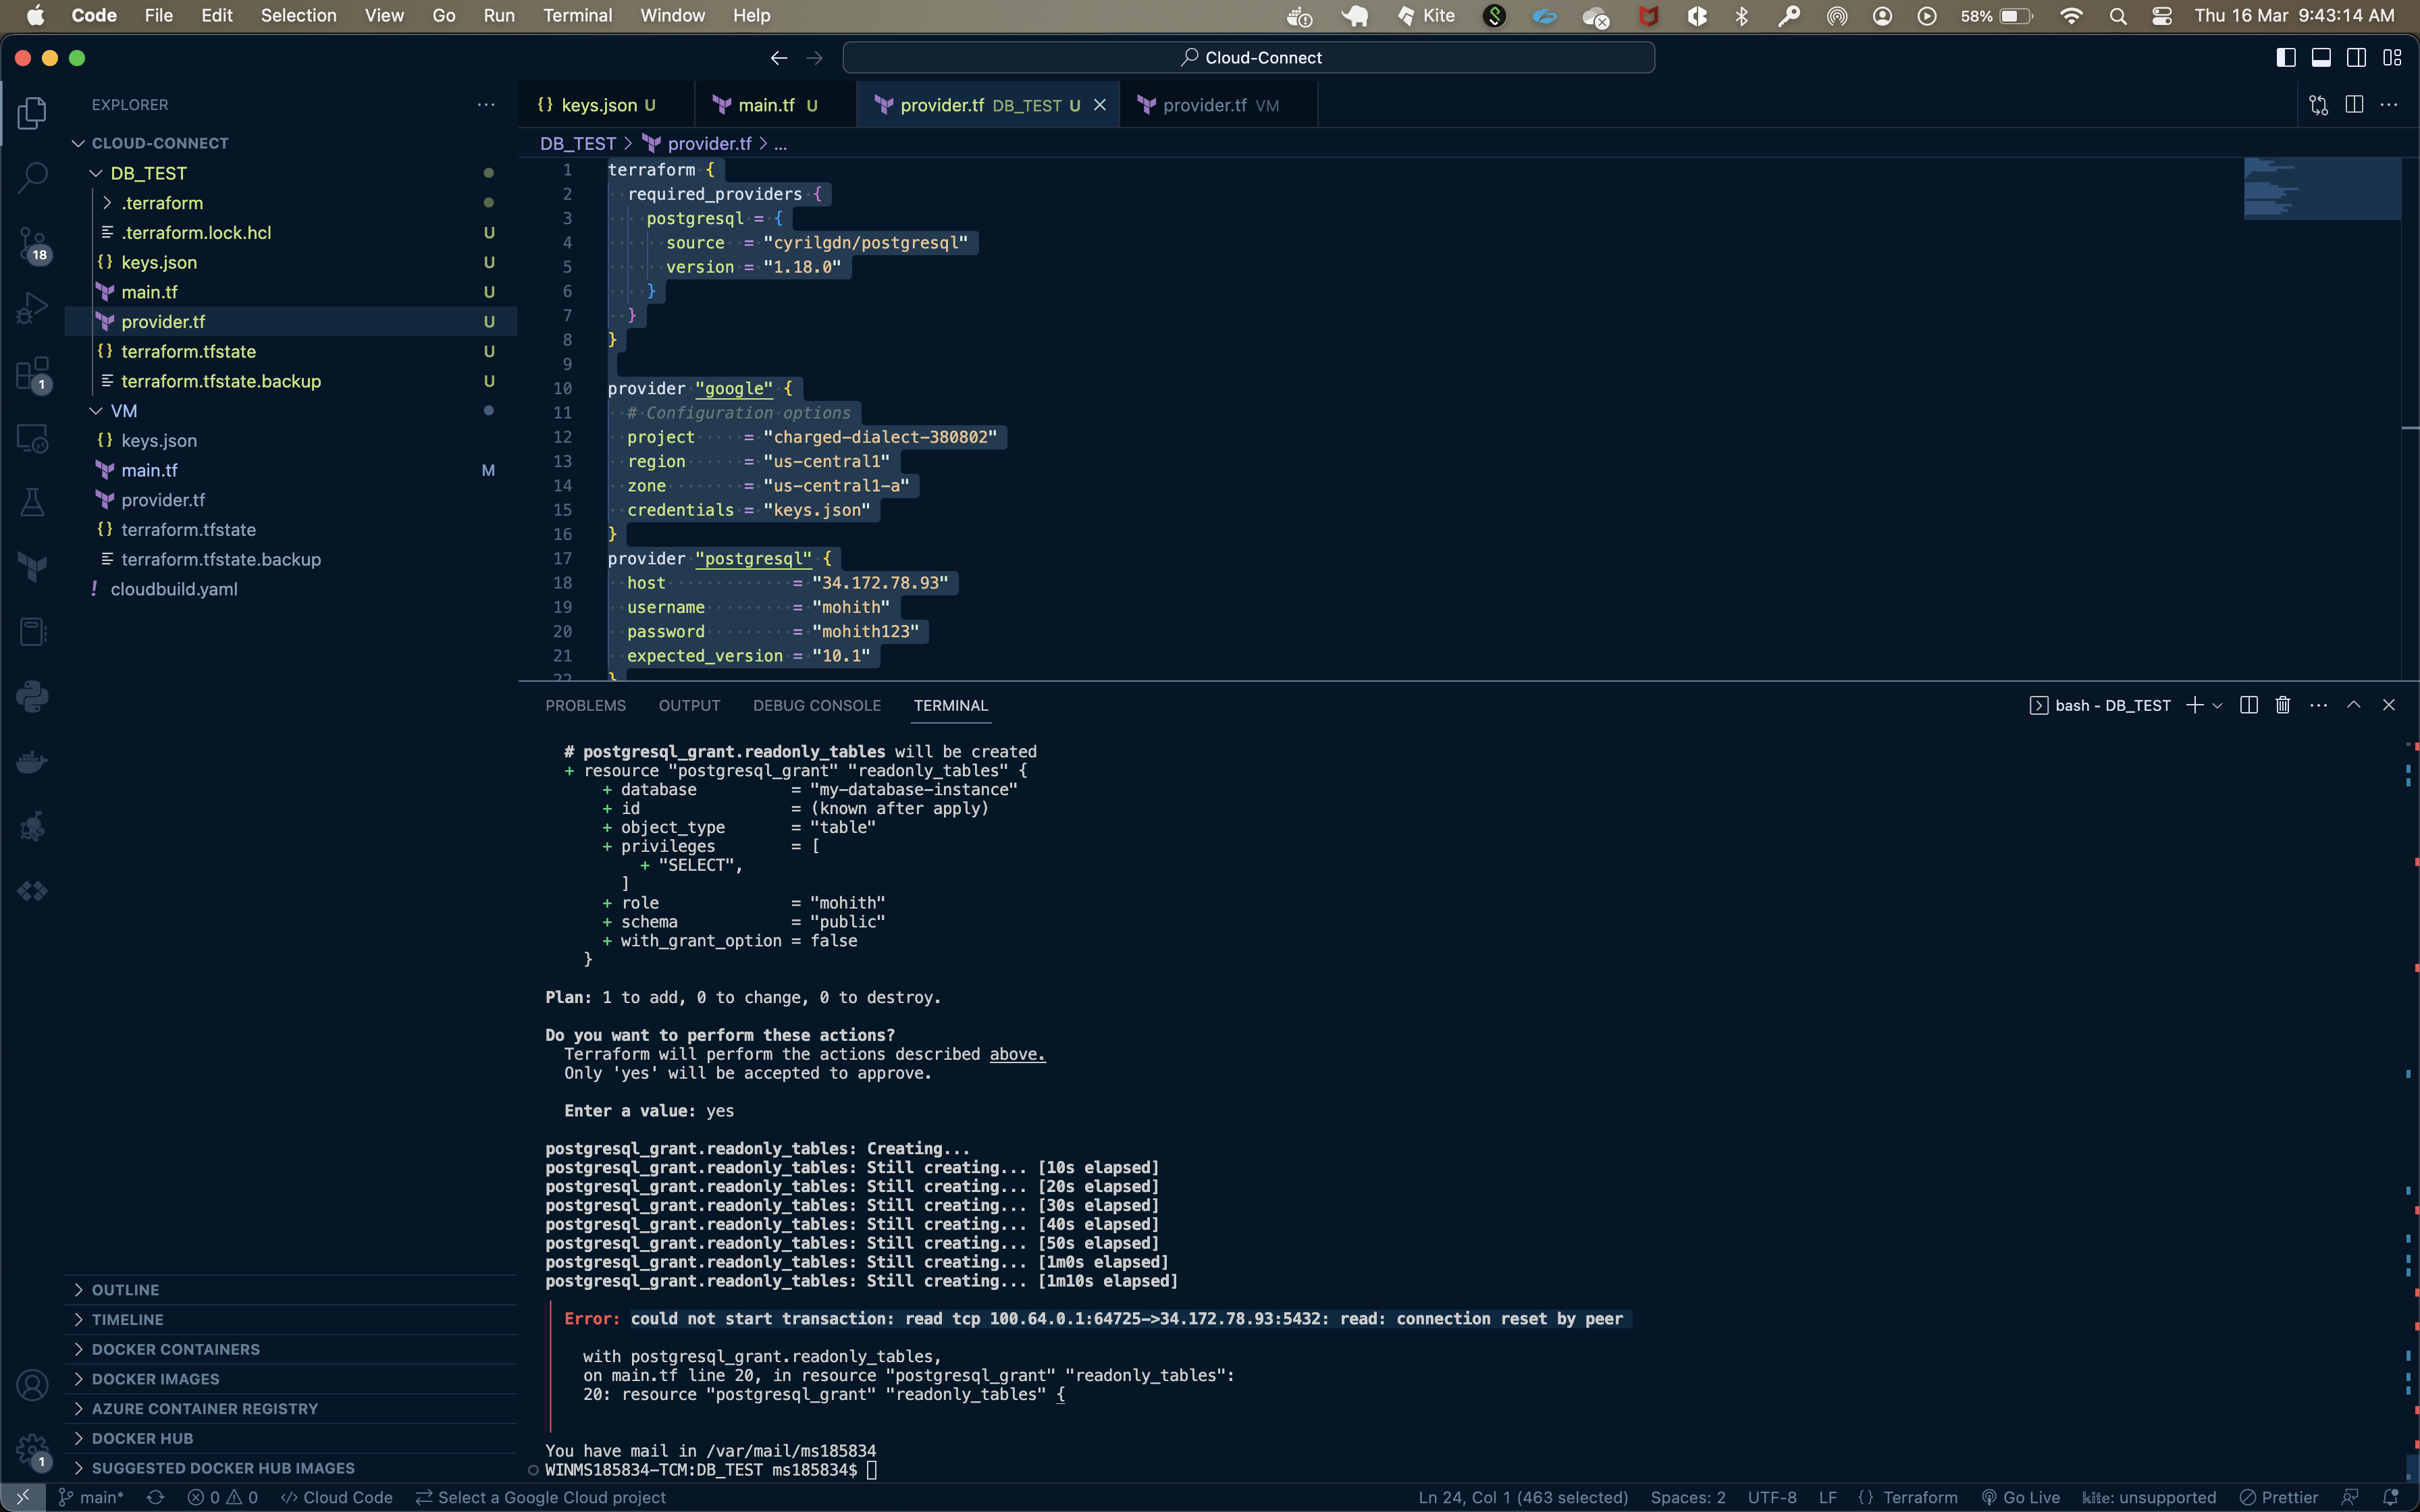Switch to the PROBLEMS tab

pos(585,705)
